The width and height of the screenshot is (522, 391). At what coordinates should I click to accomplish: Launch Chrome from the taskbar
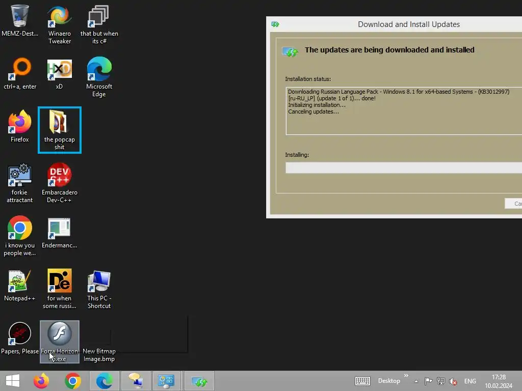point(72,381)
